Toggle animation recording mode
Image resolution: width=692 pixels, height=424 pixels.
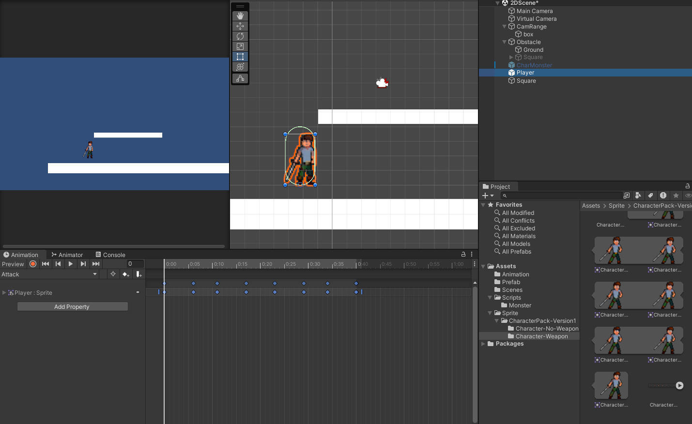tap(33, 264)
